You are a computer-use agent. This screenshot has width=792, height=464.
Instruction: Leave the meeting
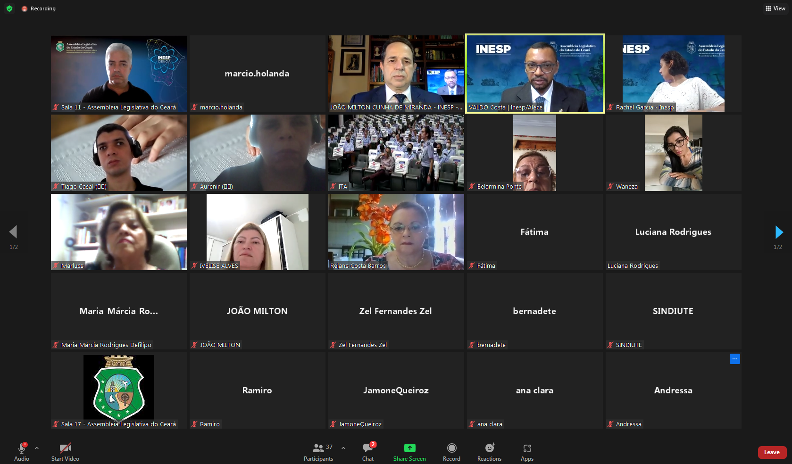point(772,452)
